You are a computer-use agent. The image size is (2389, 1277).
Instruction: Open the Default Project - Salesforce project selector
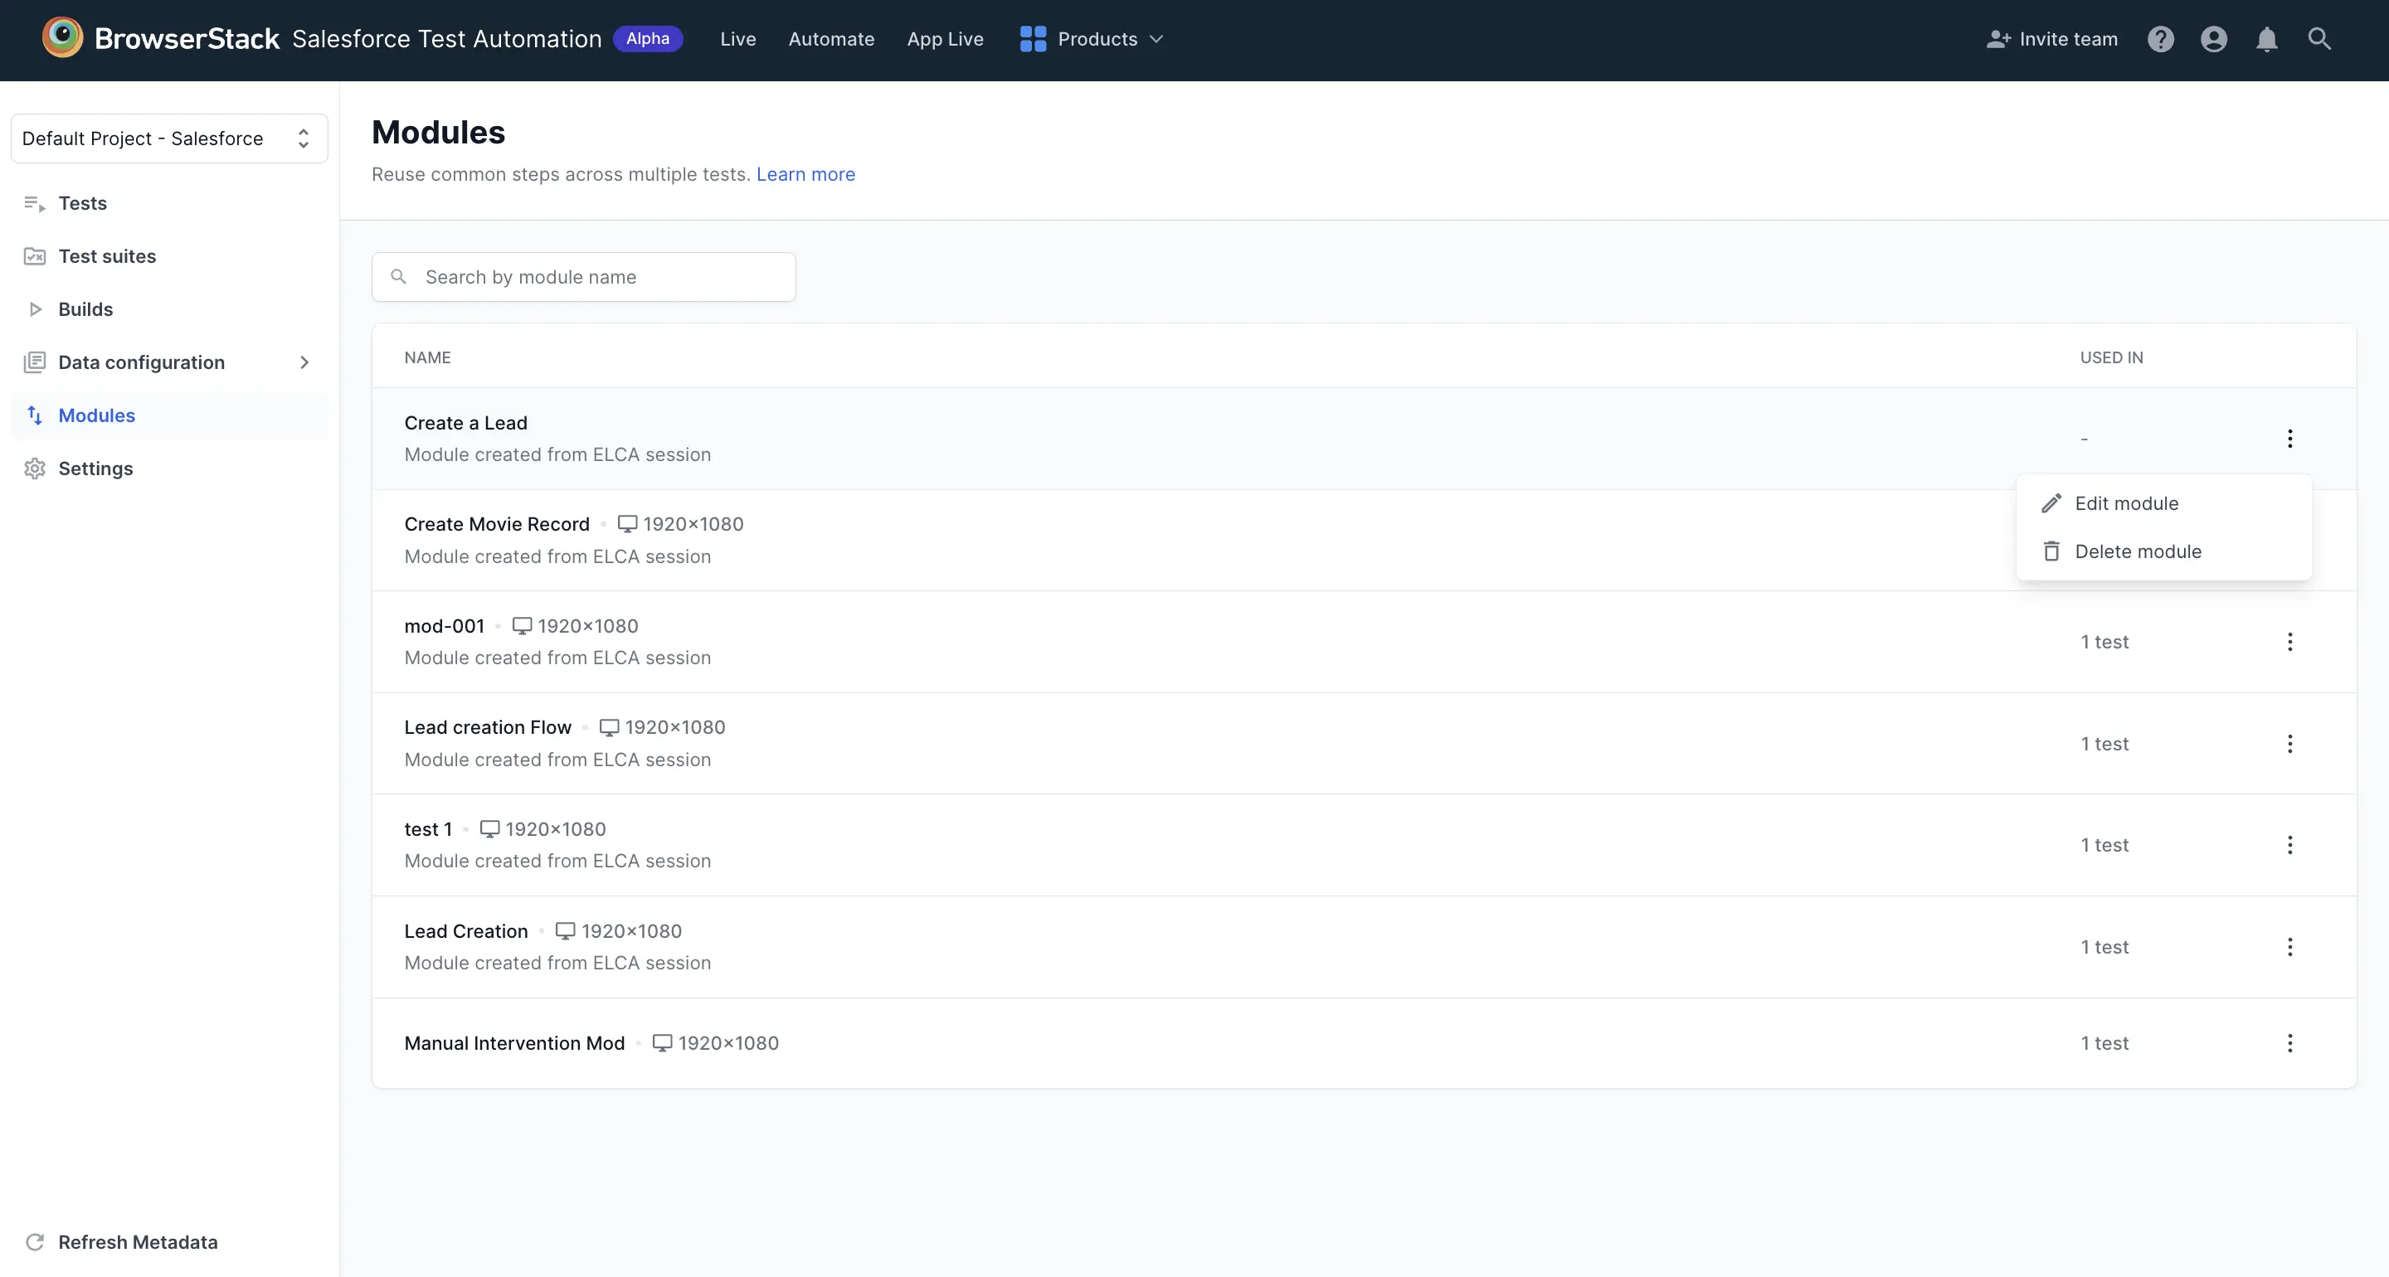(168, 138)
